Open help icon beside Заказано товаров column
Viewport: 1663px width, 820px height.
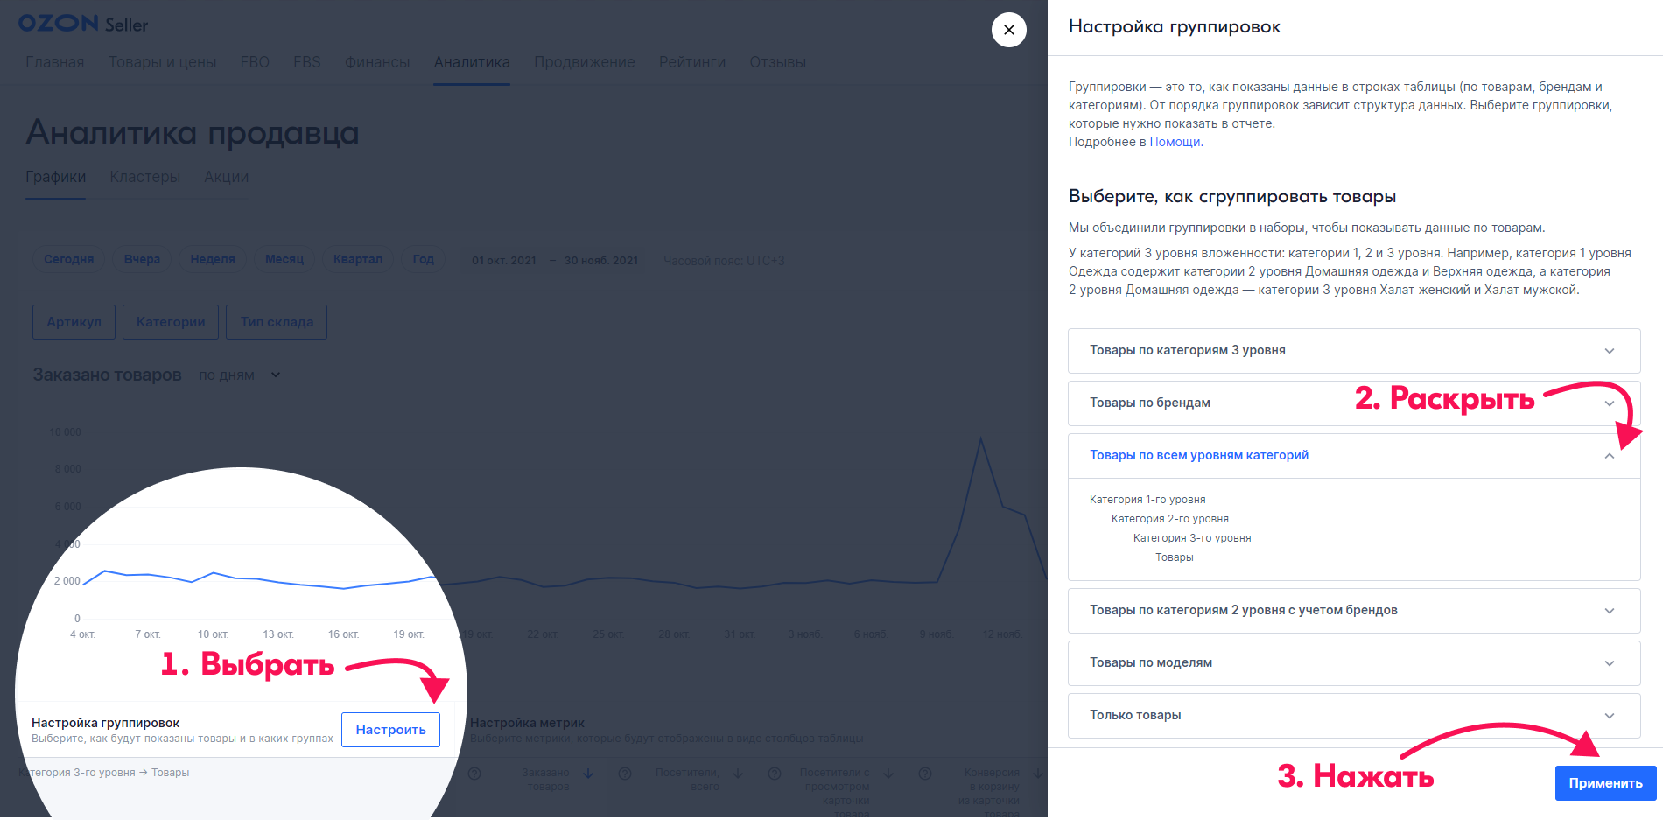(x=474, y=774)
